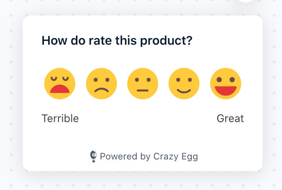The height and width of the screenshot is (190, 282).
Task: Pick the neutral straight-mouth face emoji
Action: pos(143,83)
